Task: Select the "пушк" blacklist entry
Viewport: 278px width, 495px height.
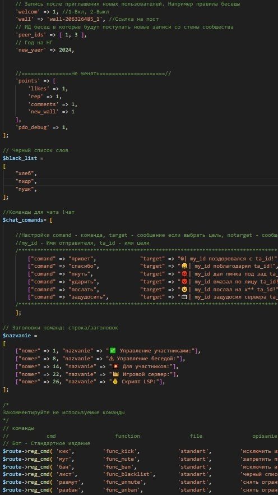Action: (25, 190)
